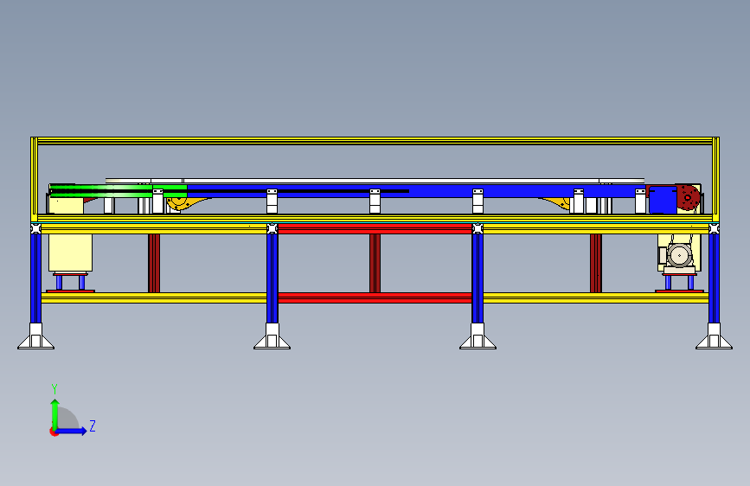
Task: Select the pale yellow box under the left frame
Action: coord(70,253)
